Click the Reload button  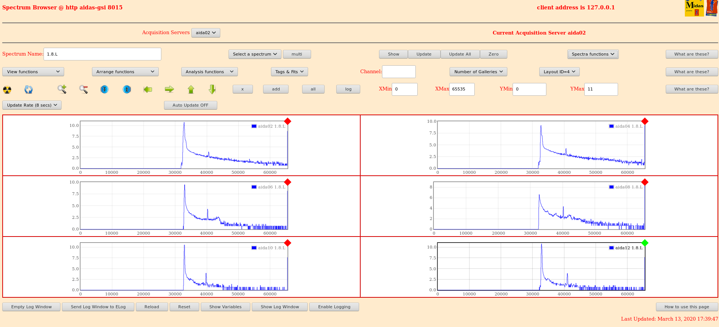[x=152, y=307]
